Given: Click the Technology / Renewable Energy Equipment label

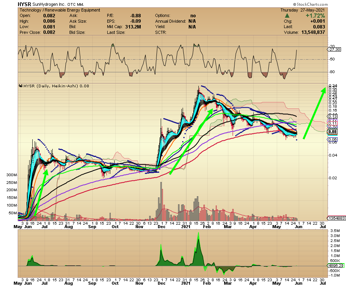Looking at the screenshot, I should coord(60,10).
